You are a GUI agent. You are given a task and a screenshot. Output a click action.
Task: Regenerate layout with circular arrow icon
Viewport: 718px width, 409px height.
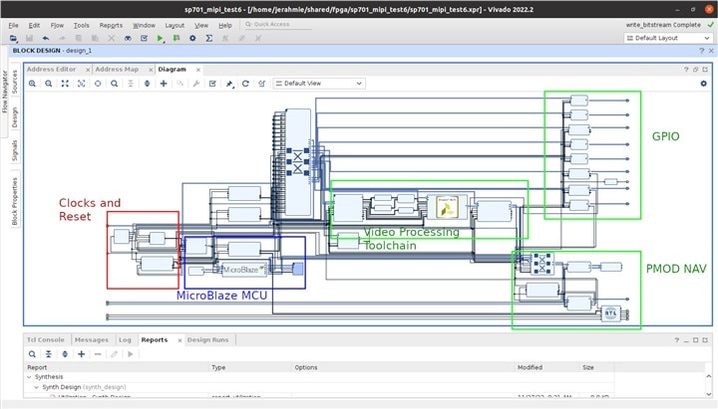click(245, 84)
